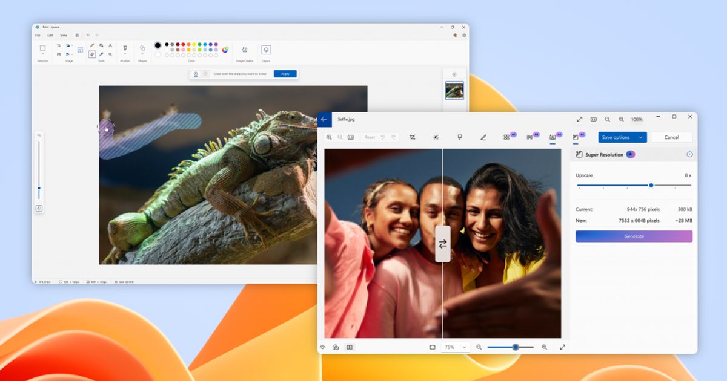
Task: Click the 100% zoom label in Photos title bar
Action: 637,119
